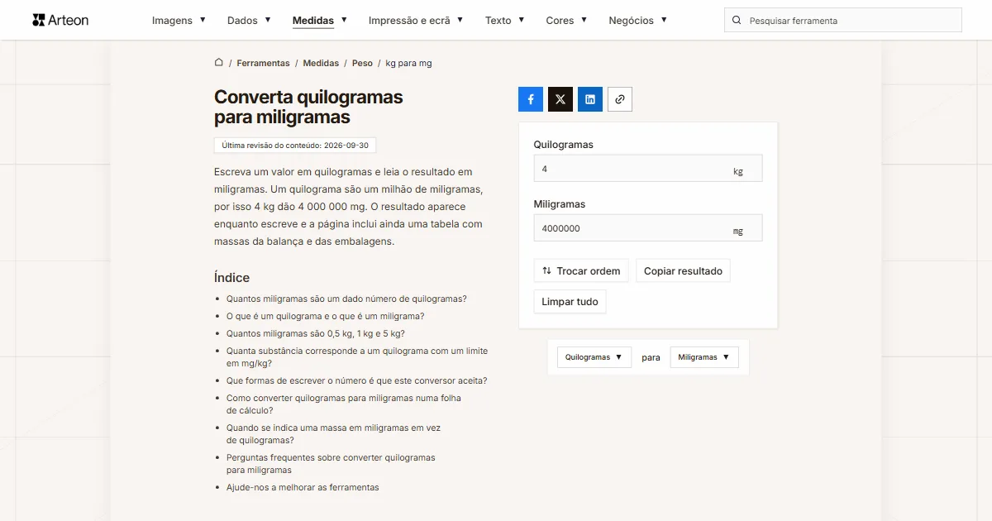Open the Impressão e ecrã menu

point(416,20)
